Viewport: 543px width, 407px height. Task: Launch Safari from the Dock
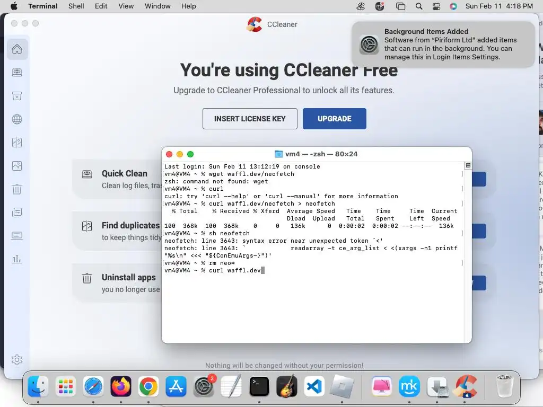coord(93,386)
